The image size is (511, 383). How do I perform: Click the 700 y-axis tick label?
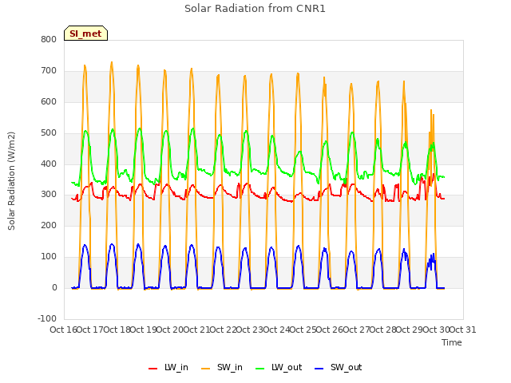coord(49,70)
